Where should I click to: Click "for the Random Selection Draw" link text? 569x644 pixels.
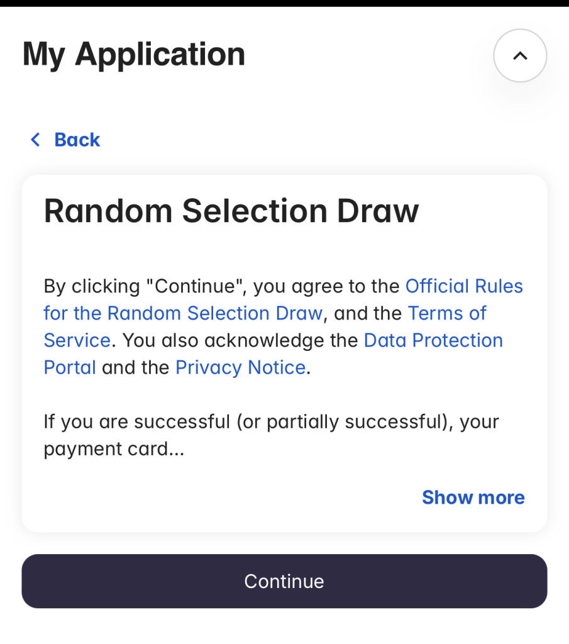182,313
